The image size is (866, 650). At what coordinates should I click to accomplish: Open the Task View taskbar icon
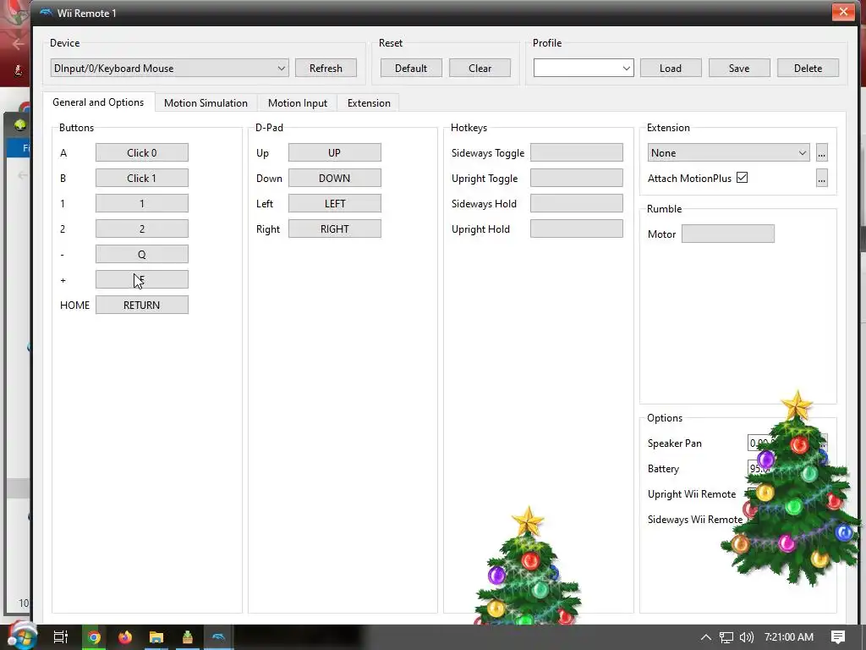coord(61,637)
